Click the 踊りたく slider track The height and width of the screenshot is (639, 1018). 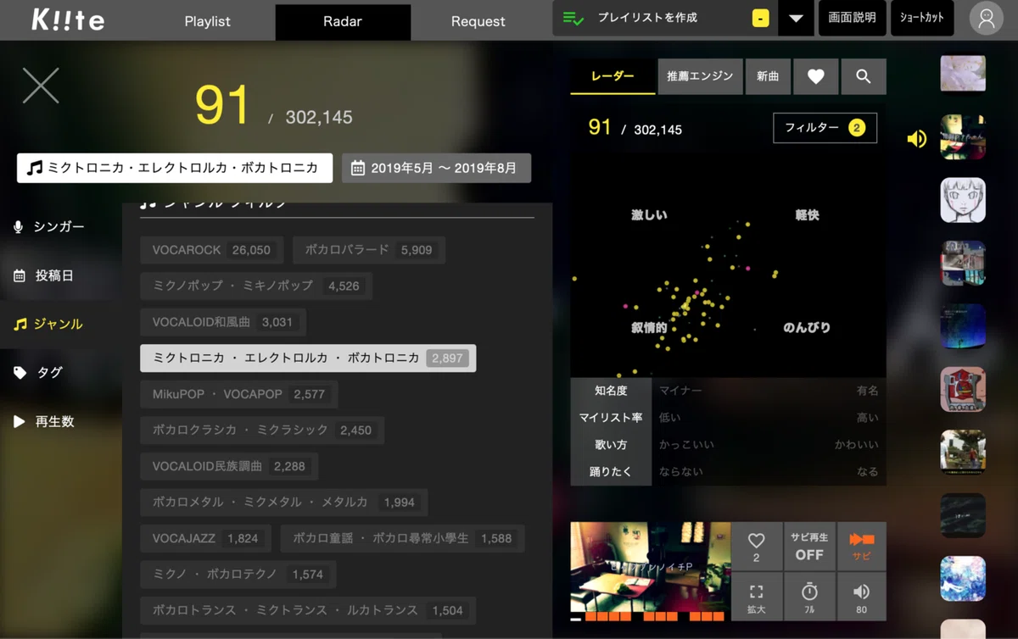769,472
